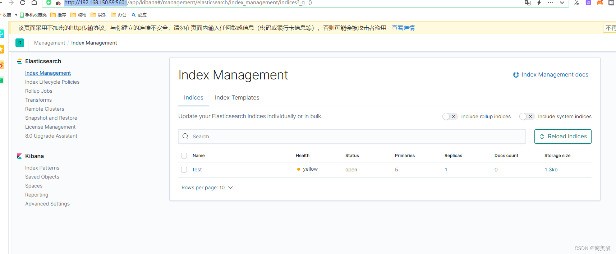The height and width of the screenshot is (254, 616).
Task: Click the browser URL address text
Action: click(188, 3)
